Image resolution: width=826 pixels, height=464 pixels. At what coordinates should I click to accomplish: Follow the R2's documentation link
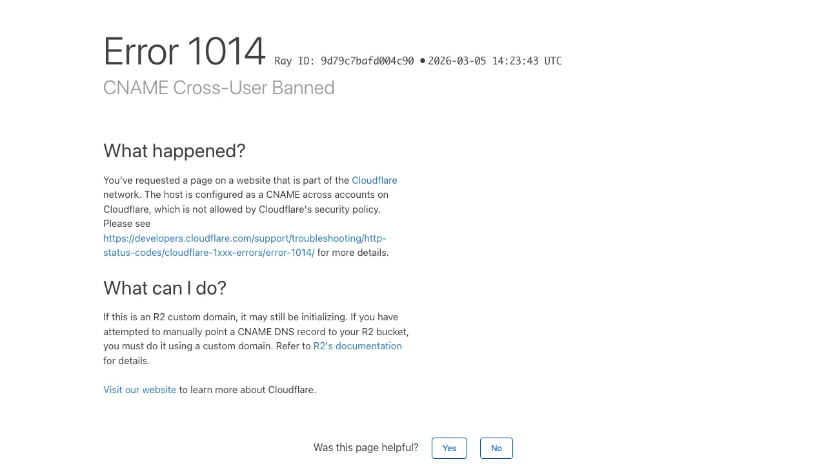pyautogui.click(x=358, y=346)
